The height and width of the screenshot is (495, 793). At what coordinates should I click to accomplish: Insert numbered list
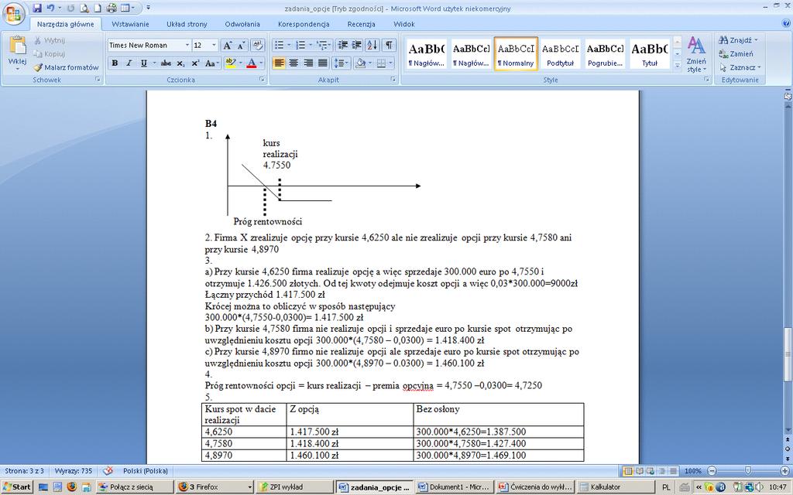coord(300,46)
